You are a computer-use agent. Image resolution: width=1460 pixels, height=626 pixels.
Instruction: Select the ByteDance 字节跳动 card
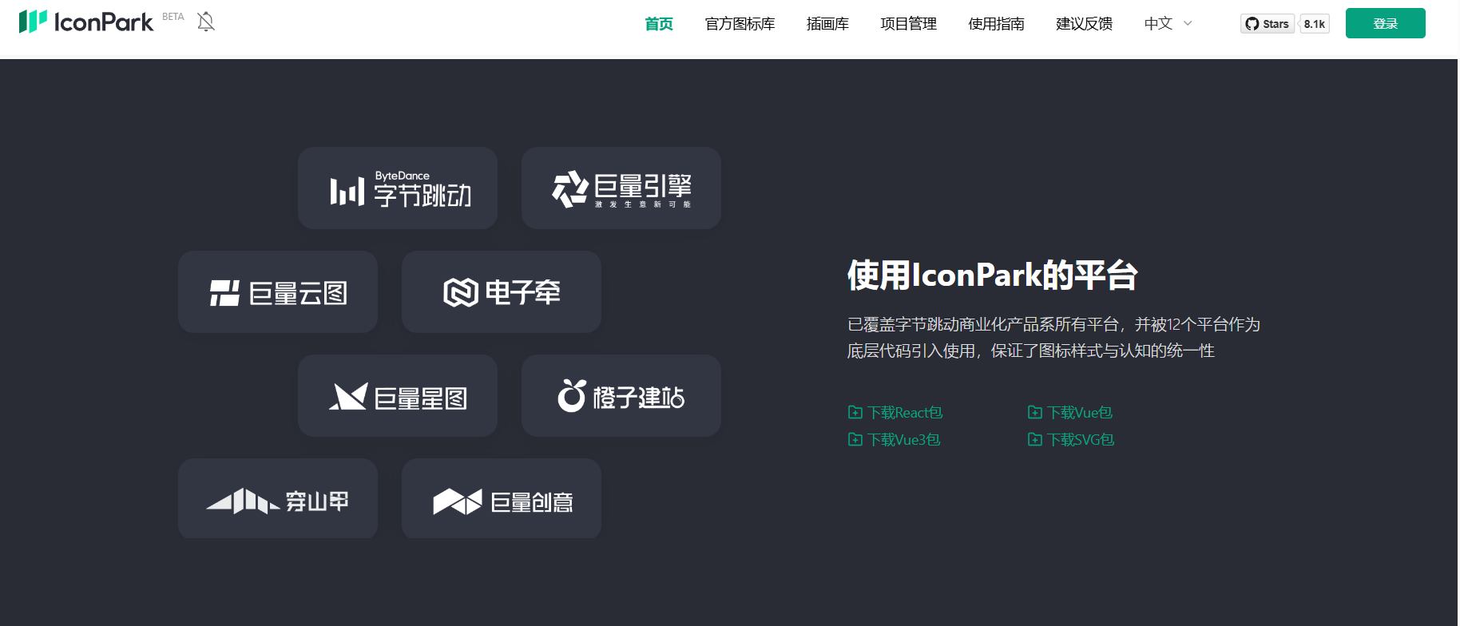pos(398,188)
